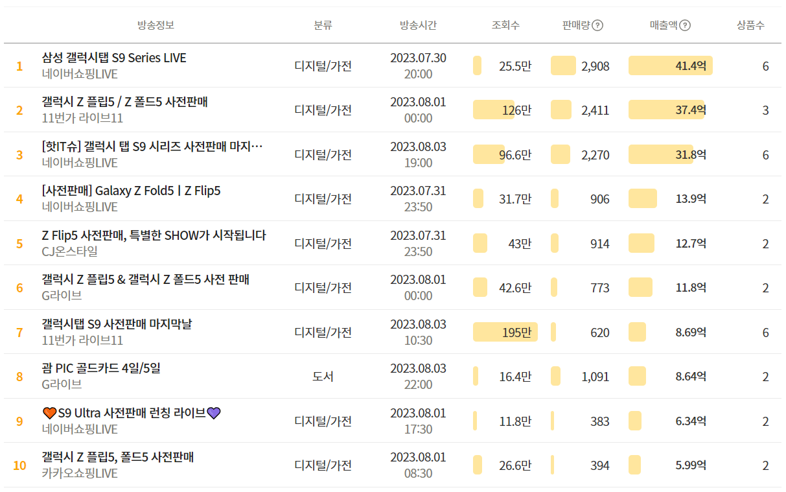
Task: Click the 41.4억 revenue value
Action: point(691,65)
